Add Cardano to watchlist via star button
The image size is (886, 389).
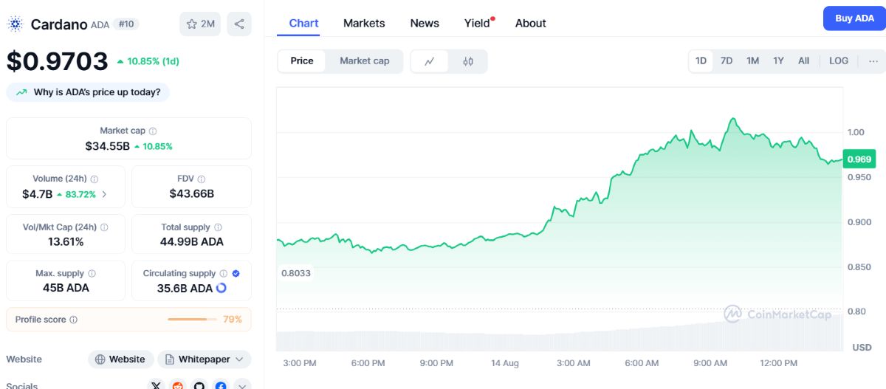(x=200, y=24)
